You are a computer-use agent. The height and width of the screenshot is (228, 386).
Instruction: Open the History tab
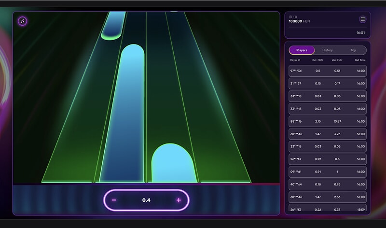(328, 50)
